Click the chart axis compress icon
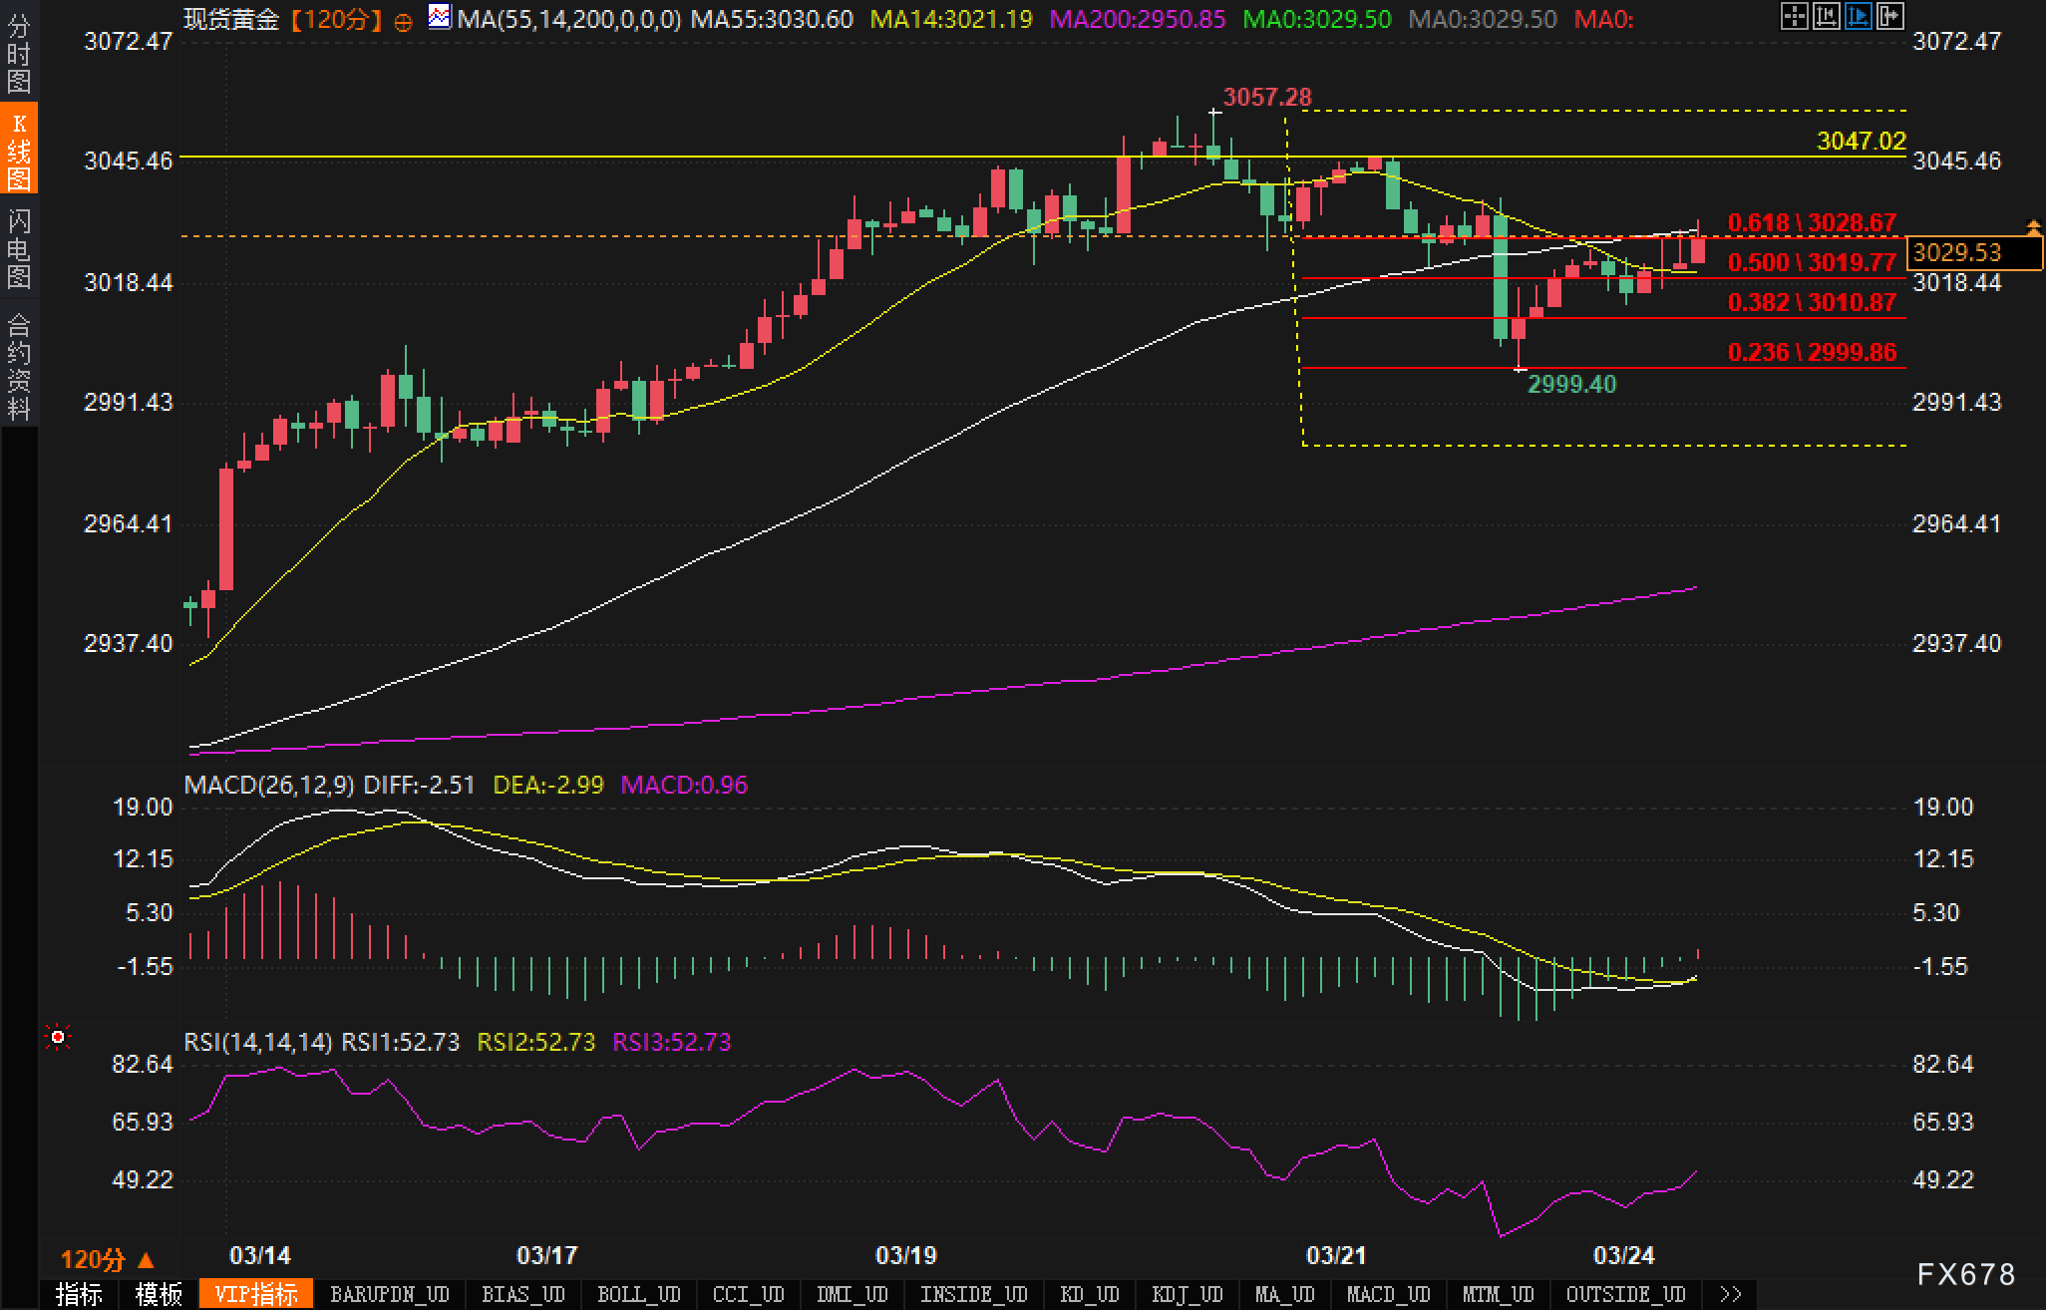 click(x=1826, y=16)
